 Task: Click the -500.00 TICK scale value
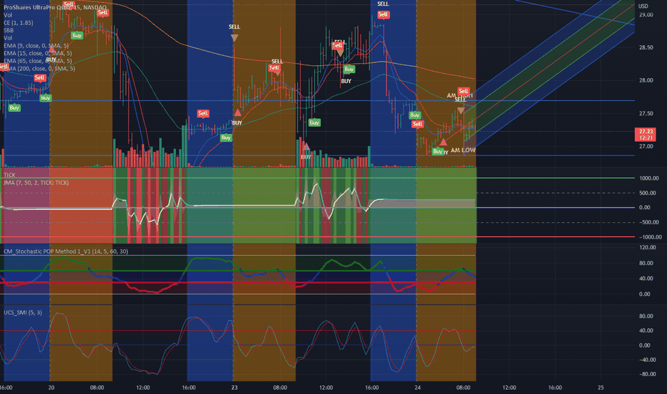tap(648, 222)
